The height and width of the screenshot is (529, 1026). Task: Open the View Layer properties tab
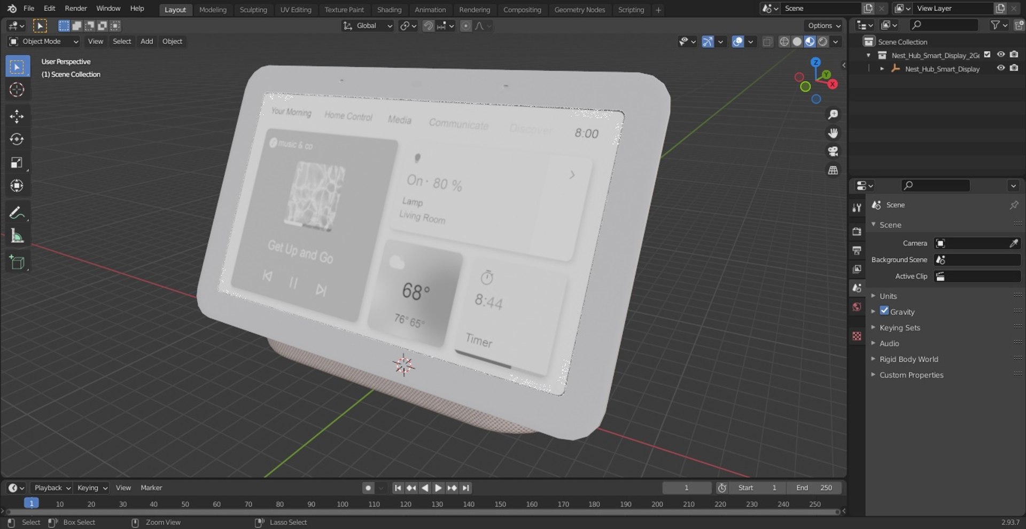pos(857,269)
